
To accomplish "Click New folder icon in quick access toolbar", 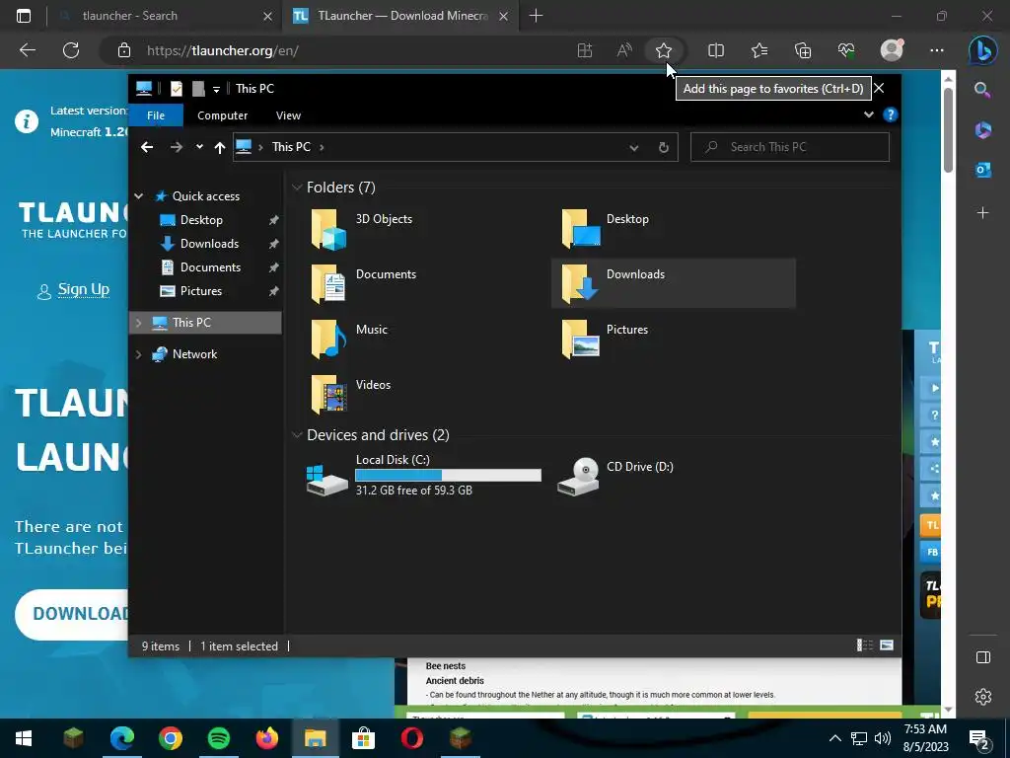I will click(x=198, y=88).
